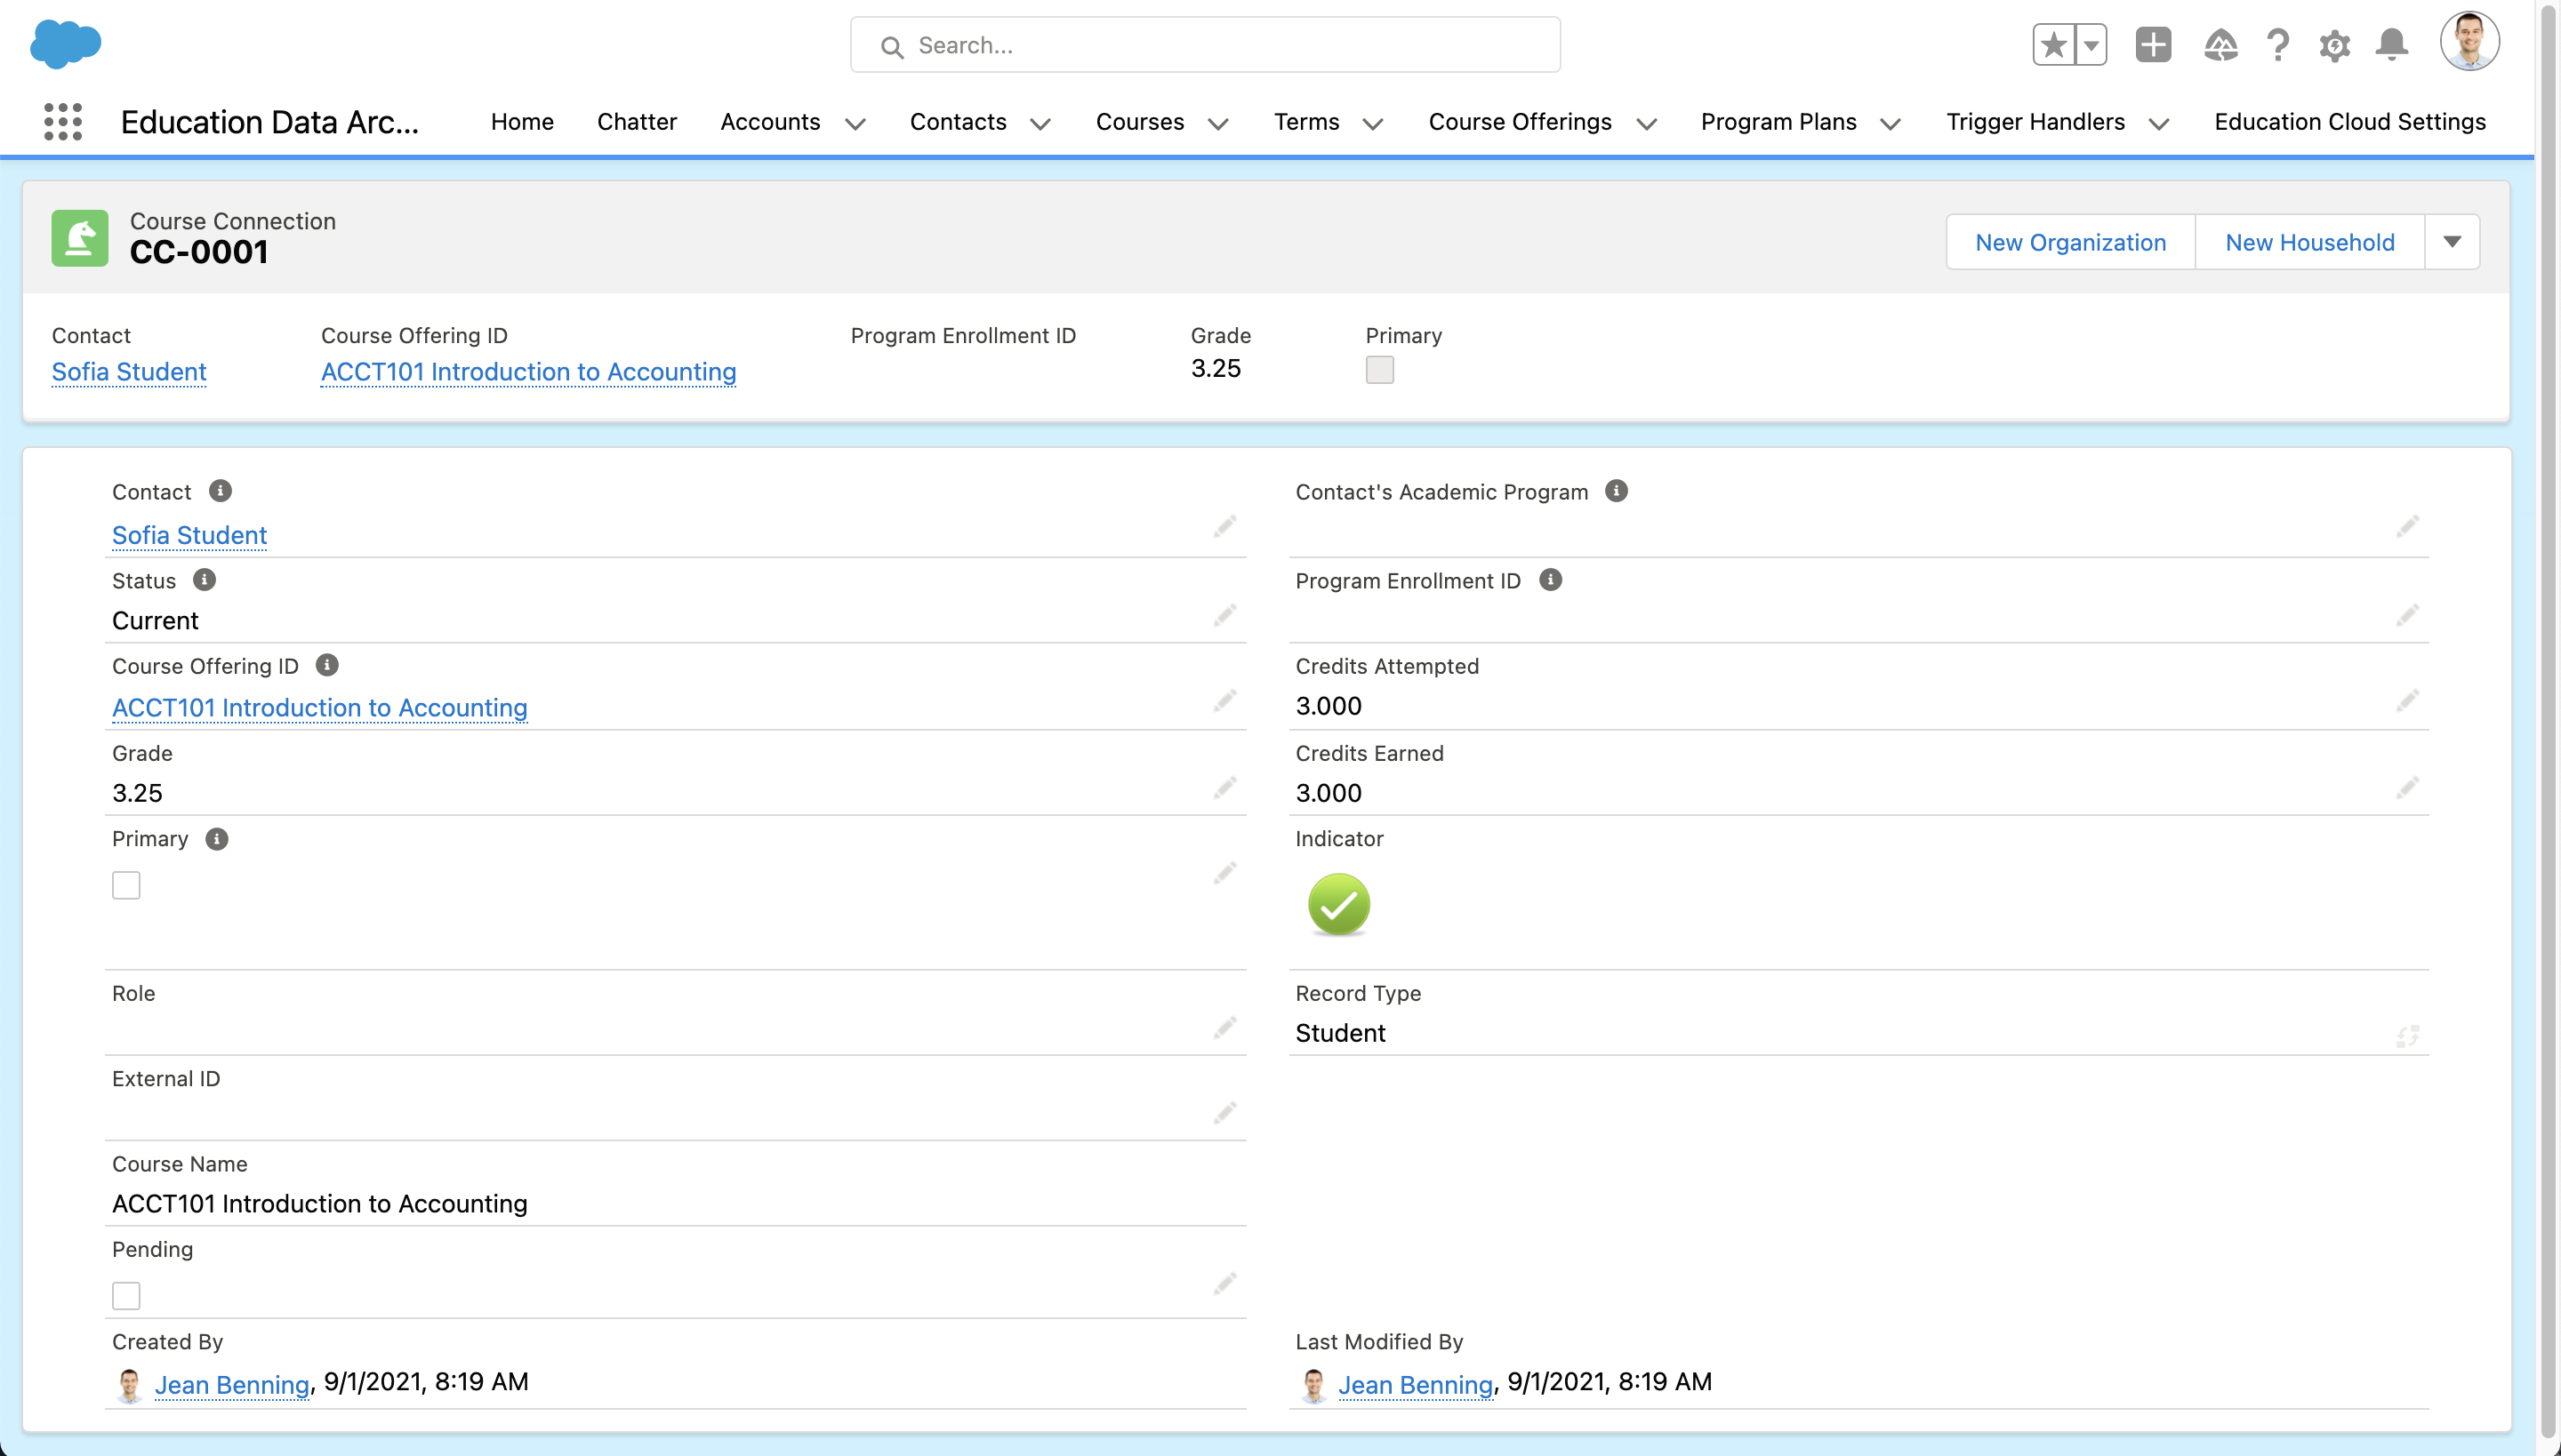Screen dimensions: 2561x1456
Task: Click the Salesforce cloud logo
Action: (66, 44)
